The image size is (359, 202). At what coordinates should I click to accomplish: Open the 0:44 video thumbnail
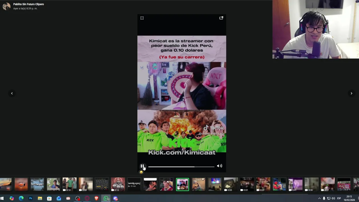86,184
